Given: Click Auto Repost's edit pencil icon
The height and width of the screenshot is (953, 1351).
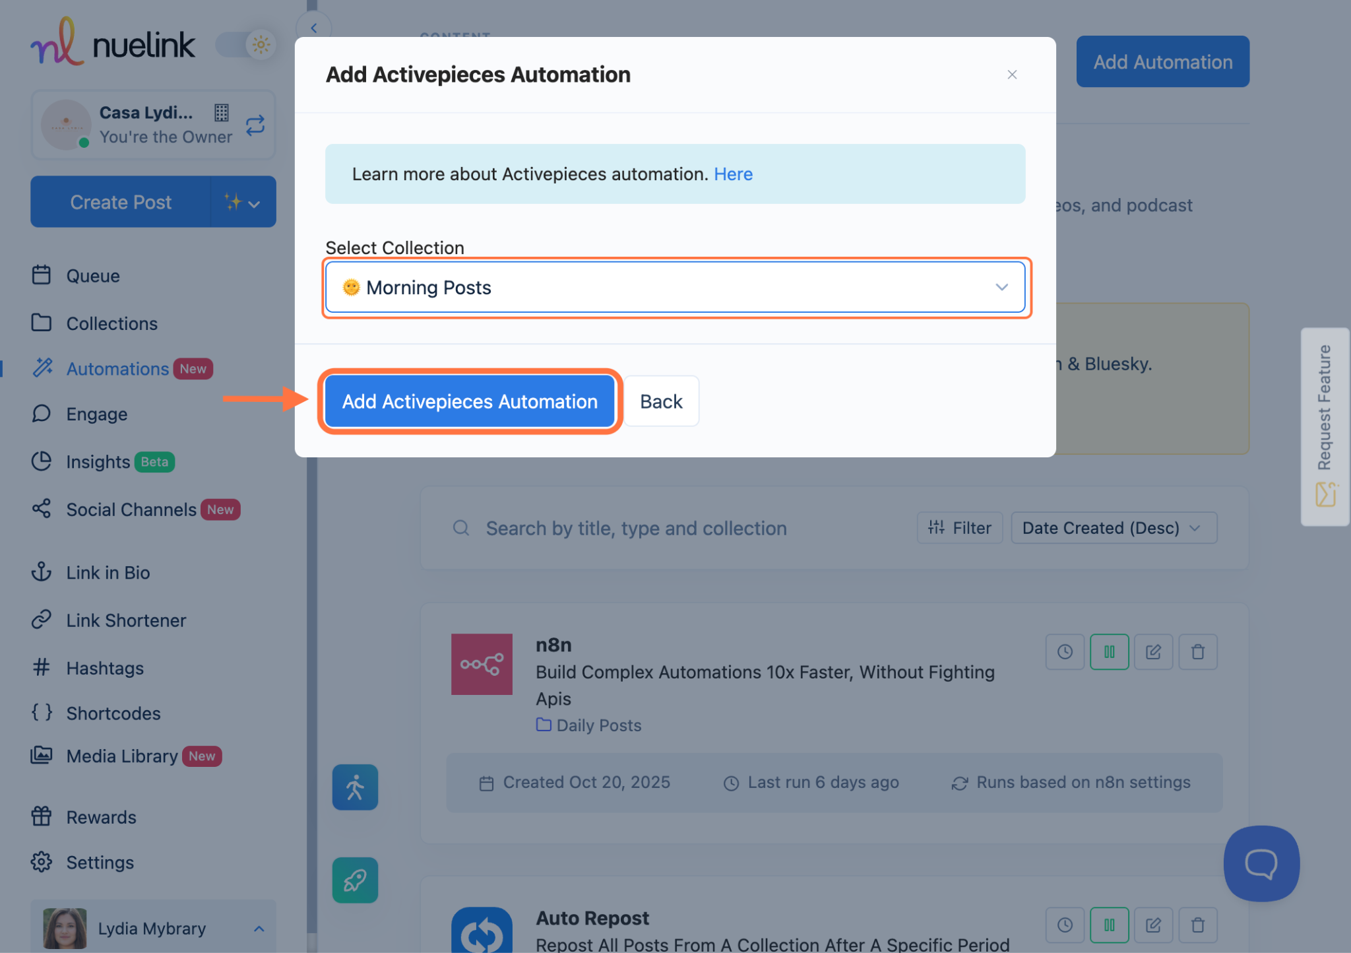Looking at the screenshot, I should 1153,925.
